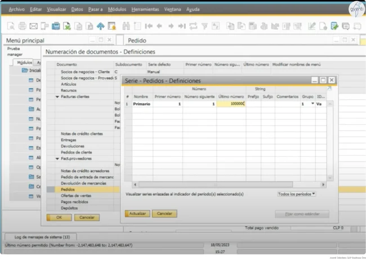This screenshot has height=259, width=366.
Task: Click the blue fax/printer toolbar icon
Action: pos(56,26)
